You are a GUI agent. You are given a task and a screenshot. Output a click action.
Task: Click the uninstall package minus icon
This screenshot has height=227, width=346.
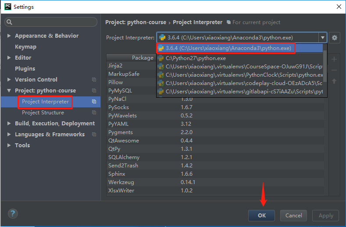(334, 71)
